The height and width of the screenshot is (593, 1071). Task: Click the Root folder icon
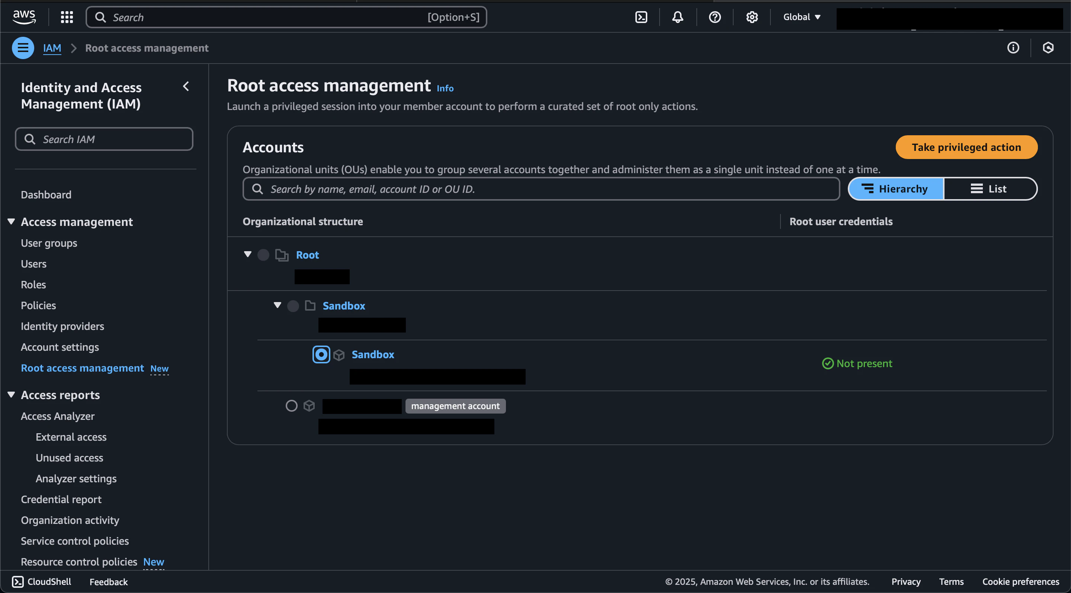282,255
